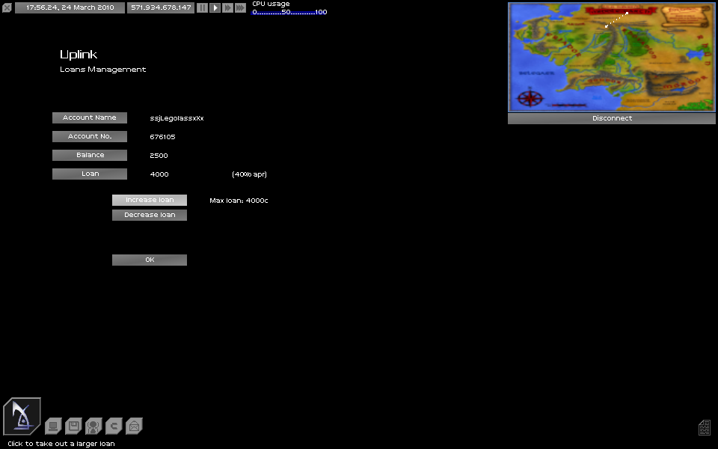
Task: Open the document icon in bottom-right corner
Action: [x=704, y=427]
